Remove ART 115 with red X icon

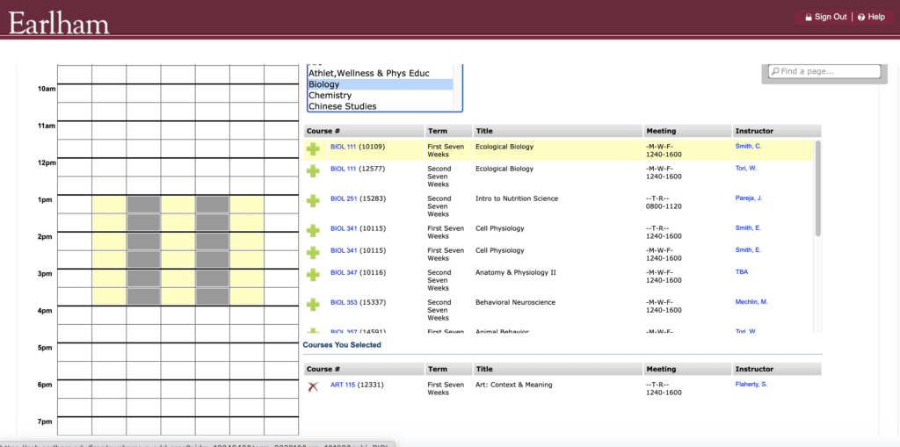pyautogui.click(x=312, y=386)
